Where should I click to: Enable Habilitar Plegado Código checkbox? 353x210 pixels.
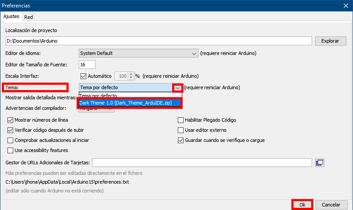[180, 120]
